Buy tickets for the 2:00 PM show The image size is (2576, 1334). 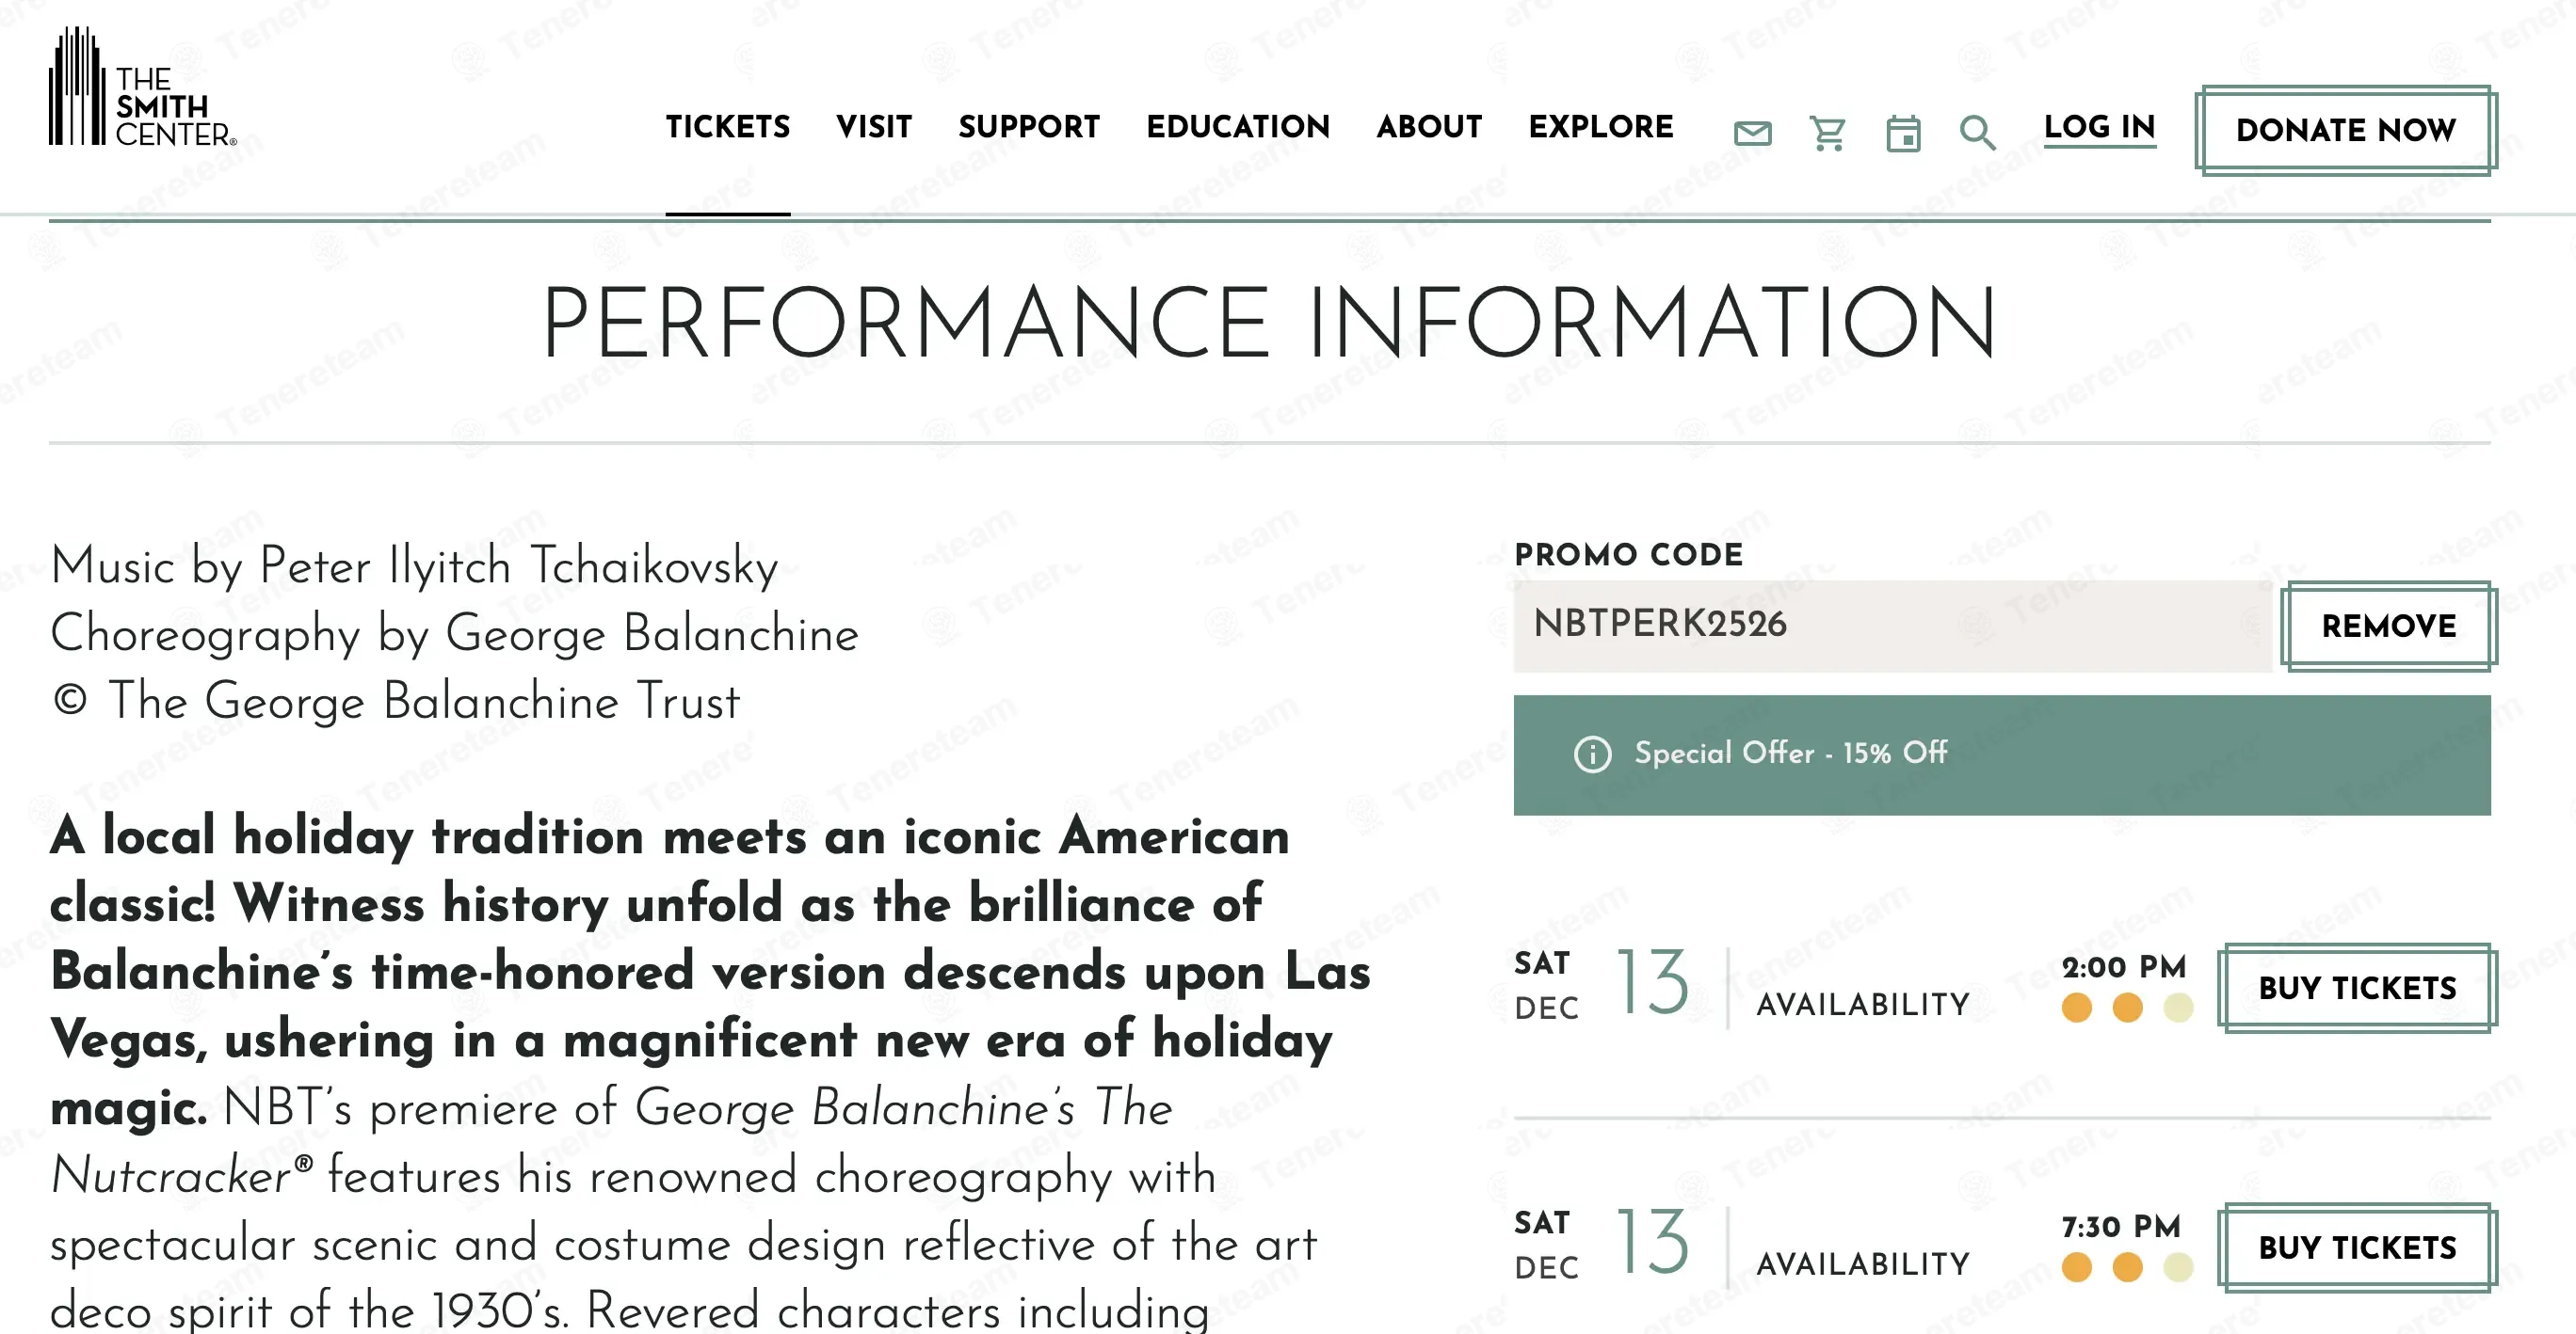[2357, 988]
